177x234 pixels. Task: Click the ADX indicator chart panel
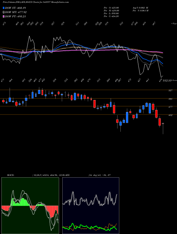(91, 206)
